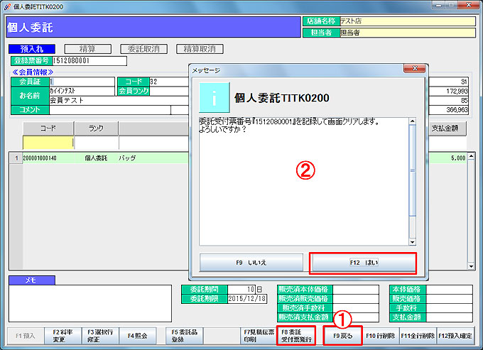Click the 172,993 value in member info

tap(457, 91)
